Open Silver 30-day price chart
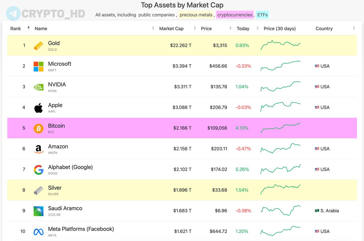 pyautogui.click(x=280, y=190)
